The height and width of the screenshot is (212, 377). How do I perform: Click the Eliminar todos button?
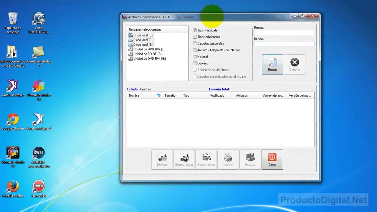184,160
